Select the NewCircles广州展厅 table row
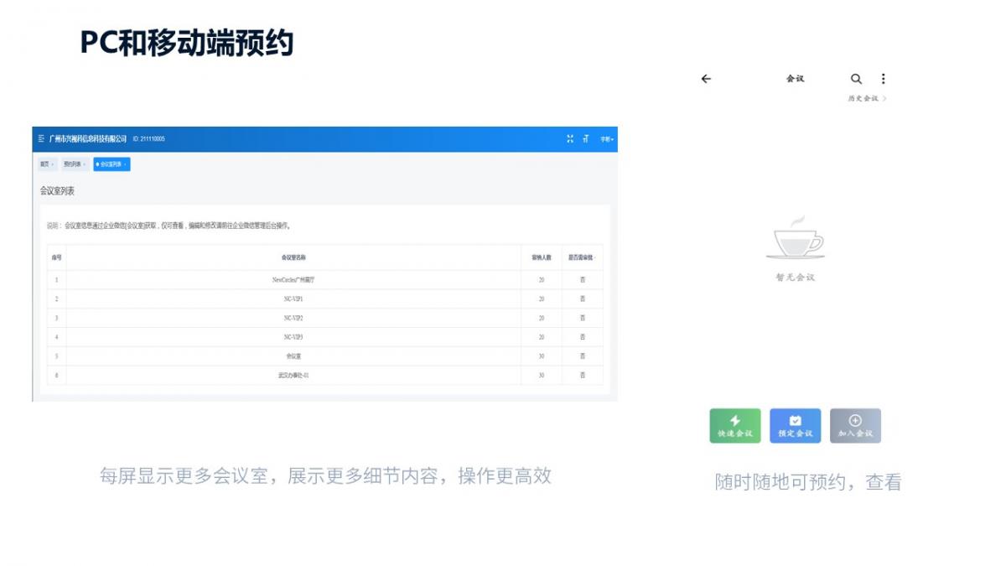Screen dimensions: 1006x566 click(293, 280)
